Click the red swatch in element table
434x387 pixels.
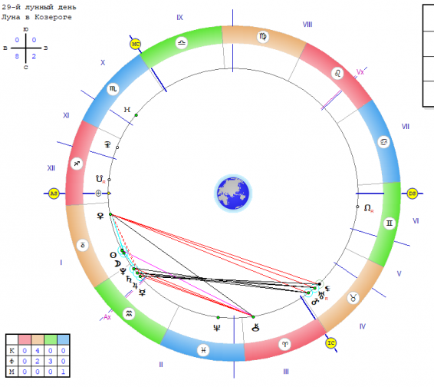[25, 339]
